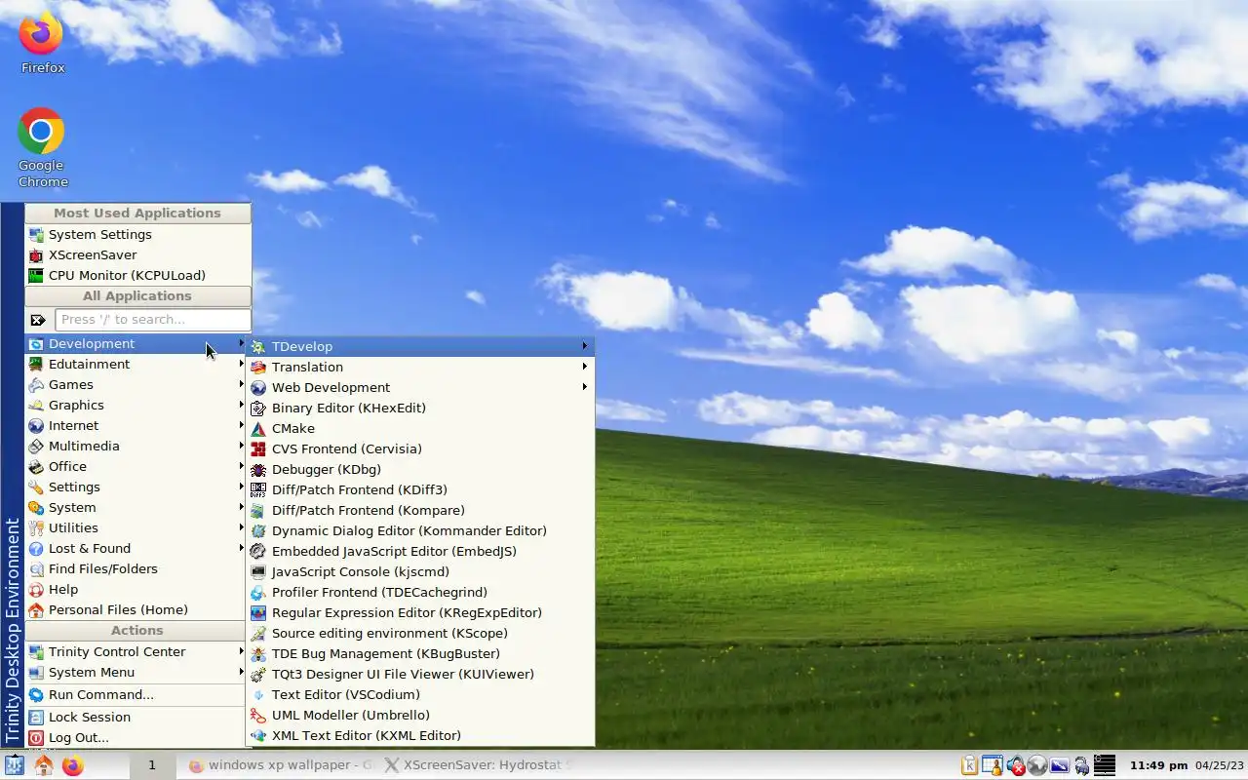Launch TDE Bug Management (KBugBuster)

click(420, 653)
